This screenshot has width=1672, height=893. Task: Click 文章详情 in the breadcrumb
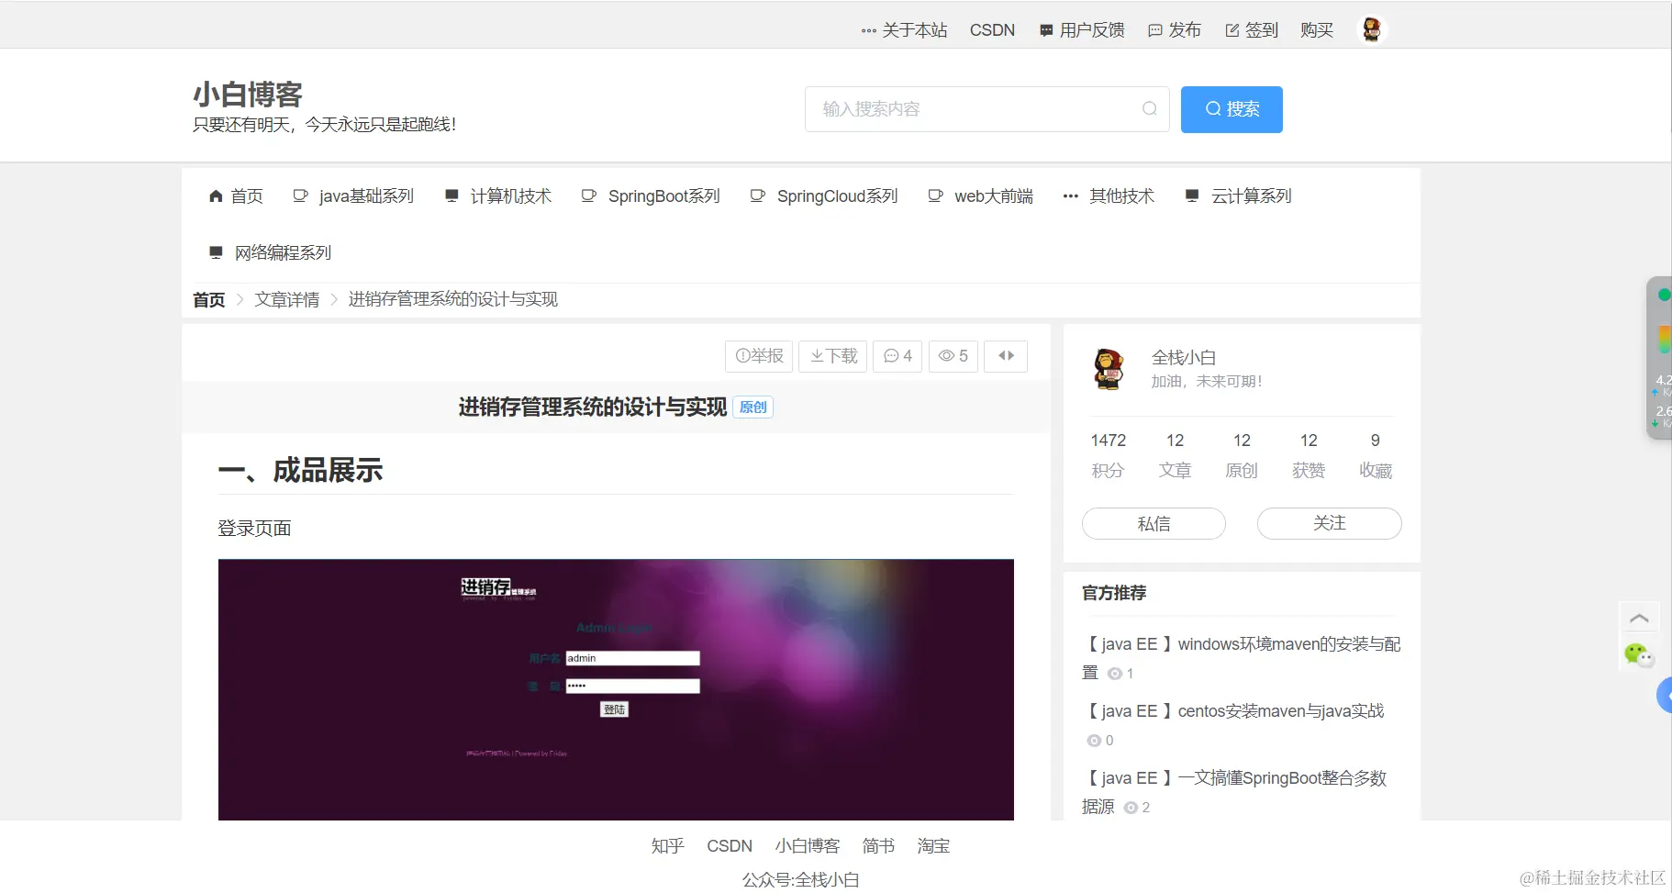click(287, 300)
